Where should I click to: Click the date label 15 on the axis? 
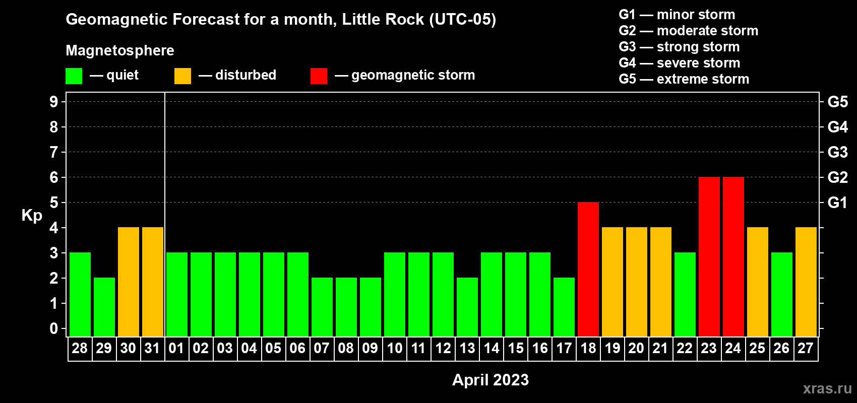pyautogui.click(x=516, y=349)
